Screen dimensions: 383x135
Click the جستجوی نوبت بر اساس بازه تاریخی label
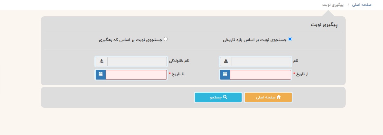coord(254,40)
